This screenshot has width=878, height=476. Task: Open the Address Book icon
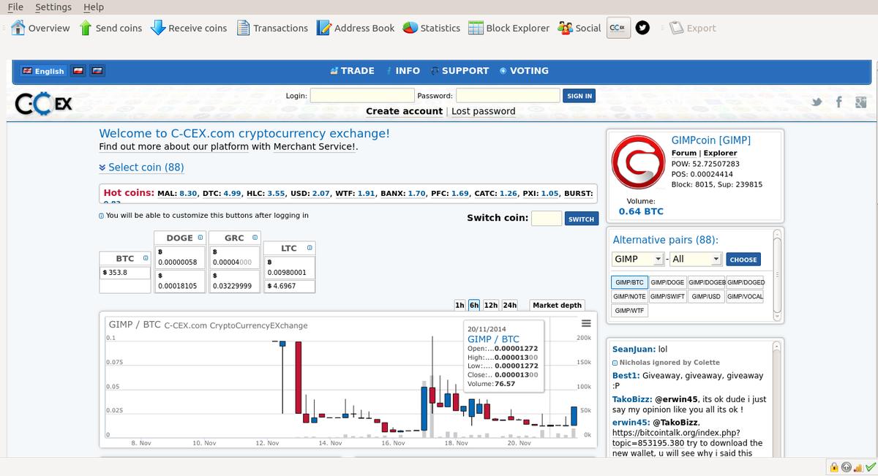pos(323,28)
